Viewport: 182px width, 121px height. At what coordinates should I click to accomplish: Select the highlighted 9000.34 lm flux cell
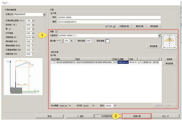click(123, 62)
